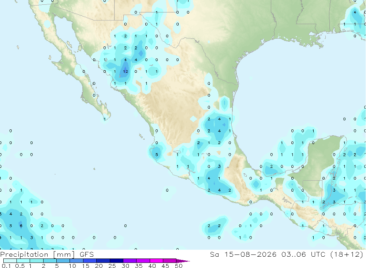Click the 0.1–0.5 mm legend swatch
This screenshot has height=268, width=366.
(10, 261)
